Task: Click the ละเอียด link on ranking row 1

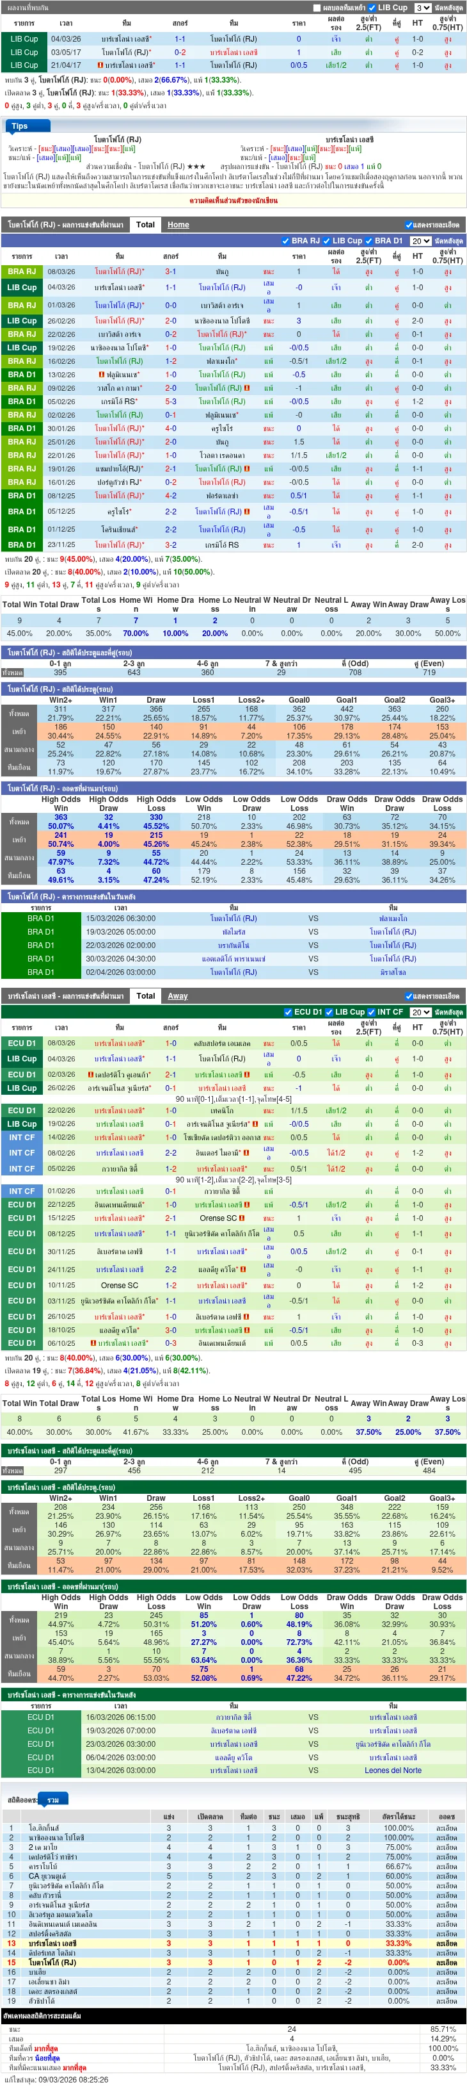Action: [x=447, y=1828]
